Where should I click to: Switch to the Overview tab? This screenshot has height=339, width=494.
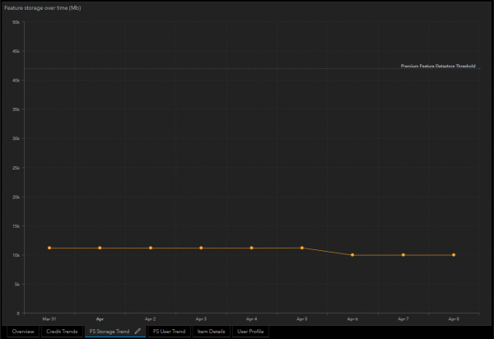pyautogui.click(x=23, y=332)
